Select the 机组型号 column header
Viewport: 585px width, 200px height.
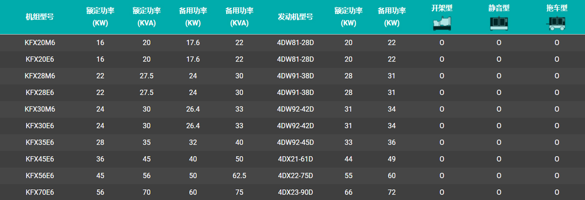pyautogui.click(x=40, y=16)
